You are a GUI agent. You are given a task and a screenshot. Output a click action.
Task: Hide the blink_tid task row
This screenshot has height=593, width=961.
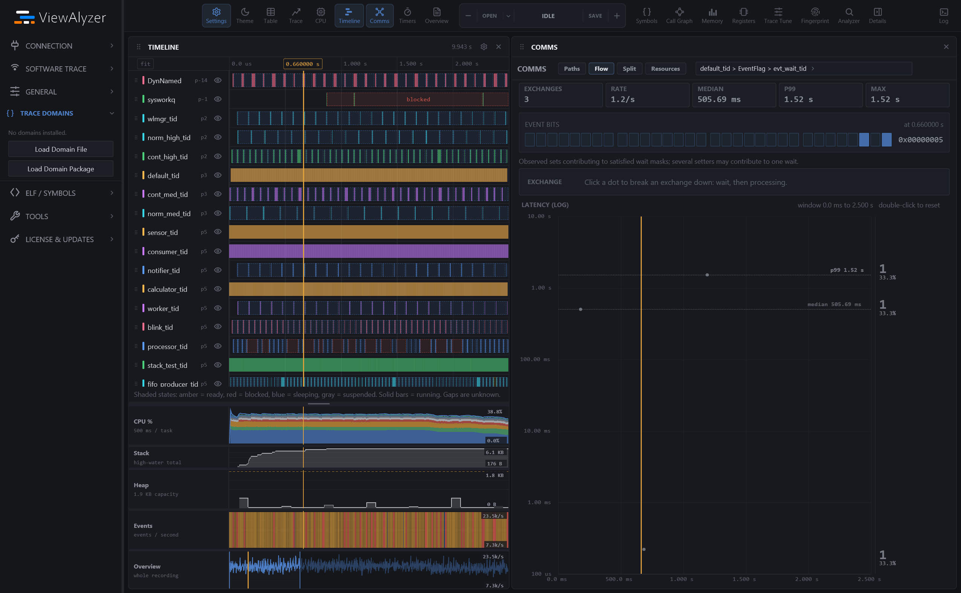(218, 327)
